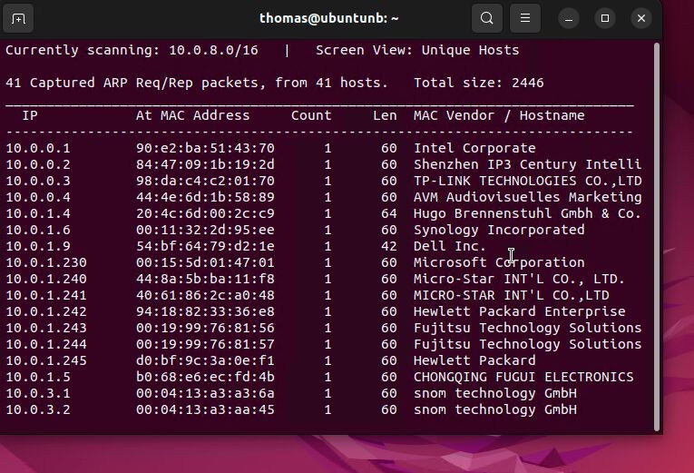Maximize the terminal window
694x473 pixels.
pos(605,18)
